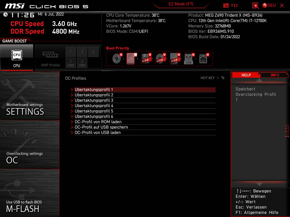Screen dimensions: 290x217
Task: Expand arrow beside OC-Profil von ROM laden
Action: point(72,122)
